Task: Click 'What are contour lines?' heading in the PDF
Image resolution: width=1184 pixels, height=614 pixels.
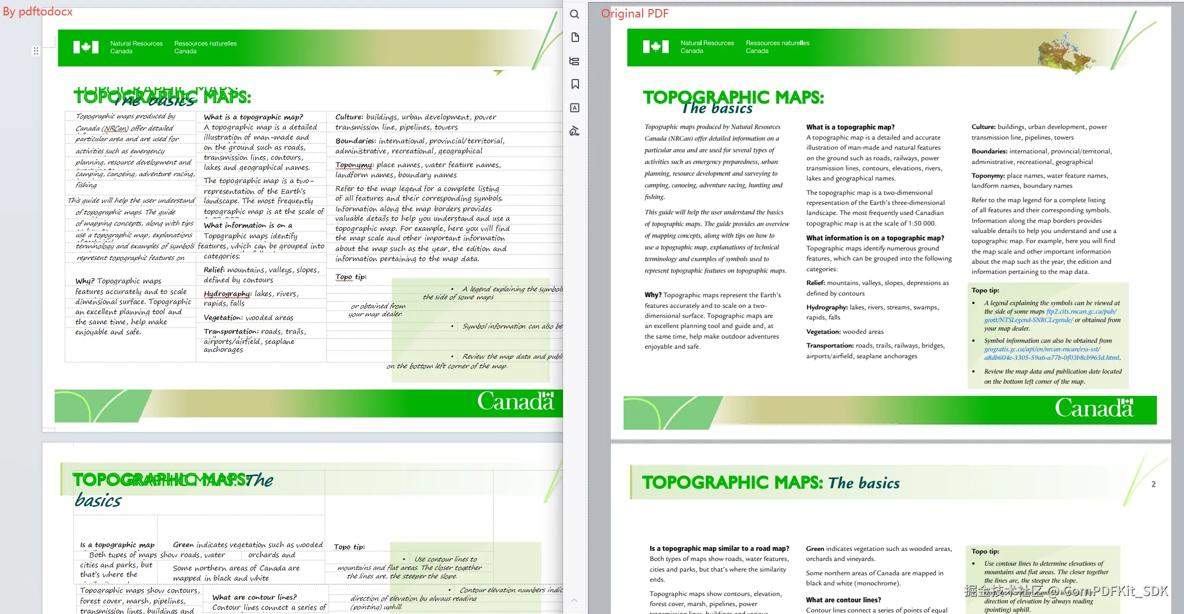Action: 843,600
